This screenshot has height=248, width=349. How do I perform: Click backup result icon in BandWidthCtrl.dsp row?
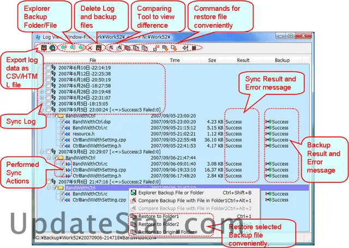point(268,122)
